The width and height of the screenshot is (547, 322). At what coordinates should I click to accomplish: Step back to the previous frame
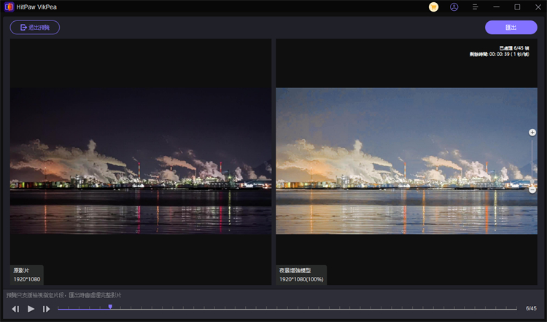(15, 309)
